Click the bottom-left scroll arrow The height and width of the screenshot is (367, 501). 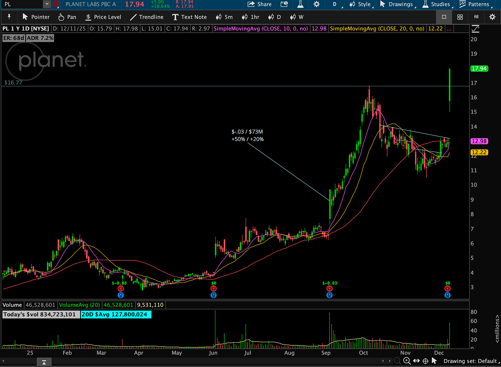coord(3,361)
